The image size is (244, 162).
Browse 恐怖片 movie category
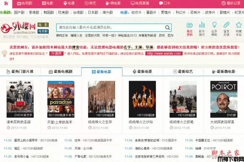pos(195,13)
